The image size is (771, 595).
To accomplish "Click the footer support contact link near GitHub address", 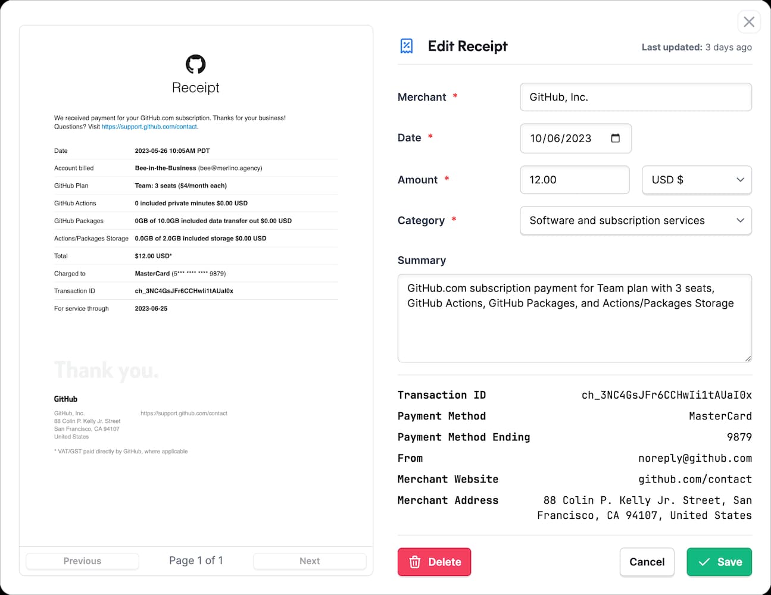I will [x=183, y=413].
